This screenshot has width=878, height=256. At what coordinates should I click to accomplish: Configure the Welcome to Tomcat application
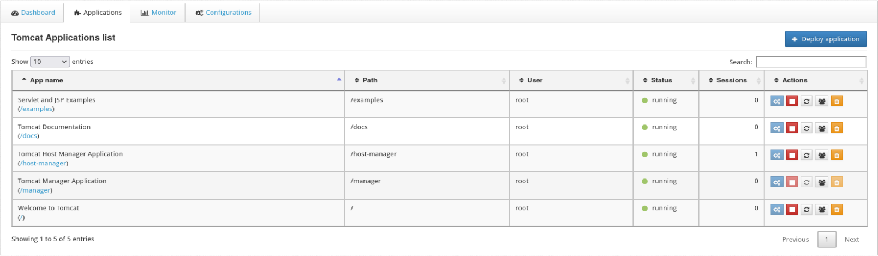coord(777,209)
